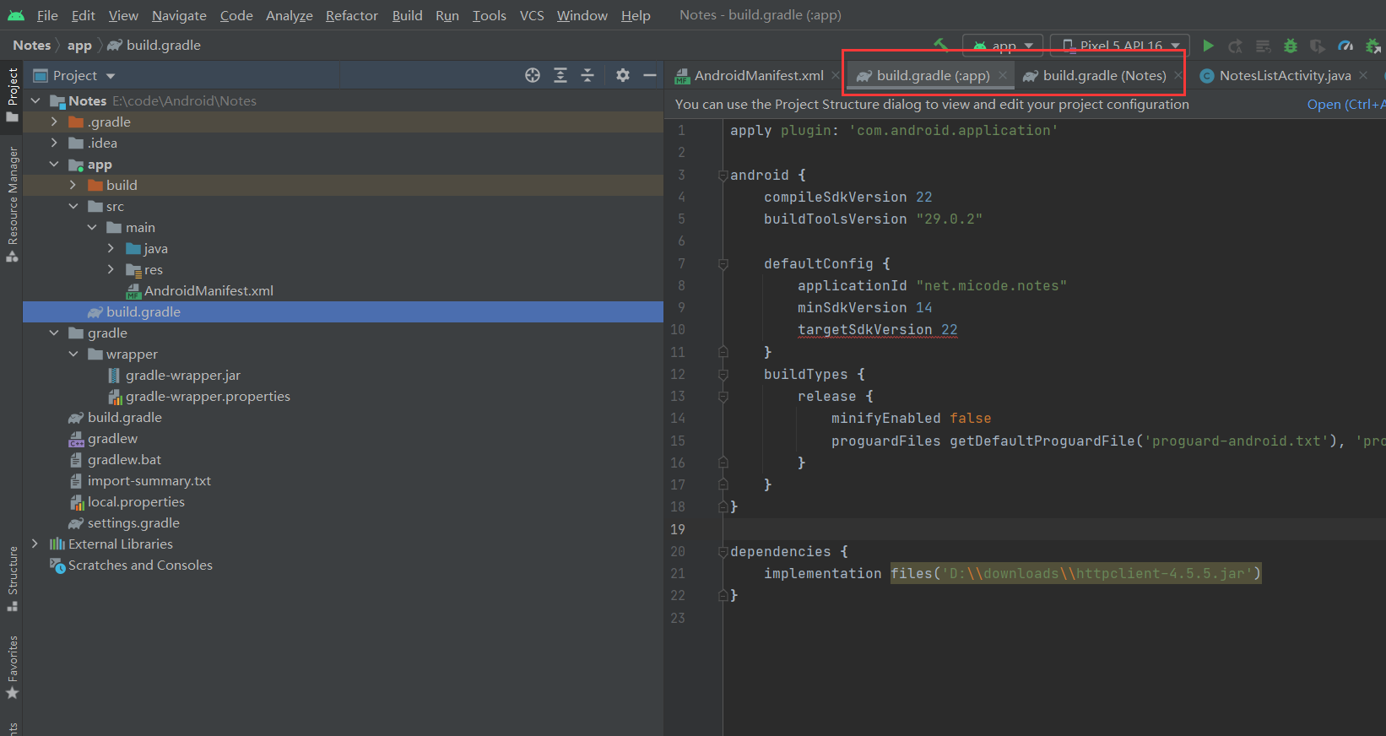Expand the External Libraries tree node
The height and width of the screenshot is (736, 1386).
[35, 544]
